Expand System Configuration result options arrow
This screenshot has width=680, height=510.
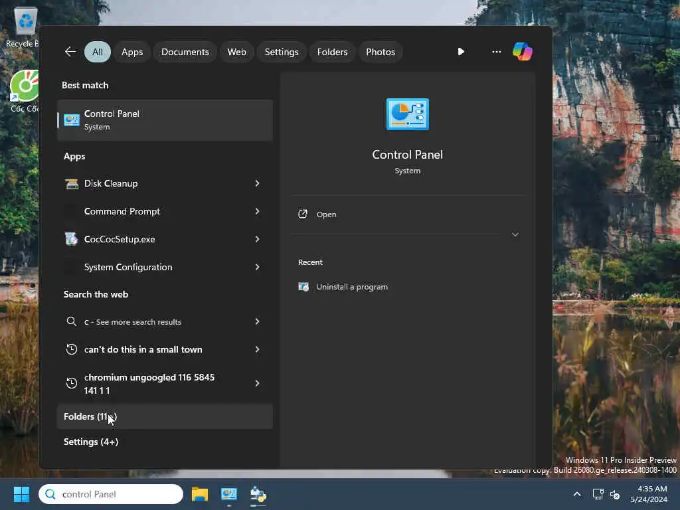tap(257, 267)
